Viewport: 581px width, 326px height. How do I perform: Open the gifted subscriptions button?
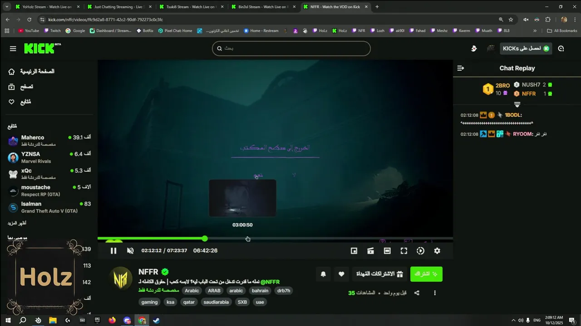(379, 274)
